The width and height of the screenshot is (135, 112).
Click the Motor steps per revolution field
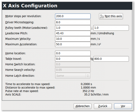pyautogui.click(x=73, y=16)
